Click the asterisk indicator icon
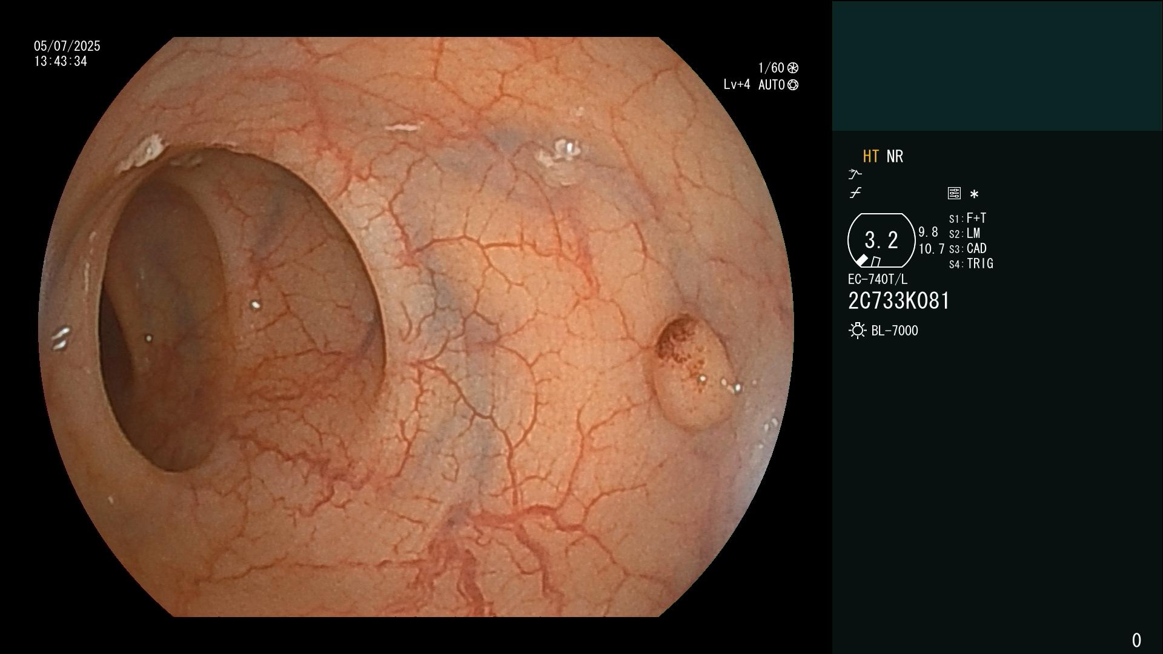The width and height of the screenshot is (1163, 654). [974, 194]
